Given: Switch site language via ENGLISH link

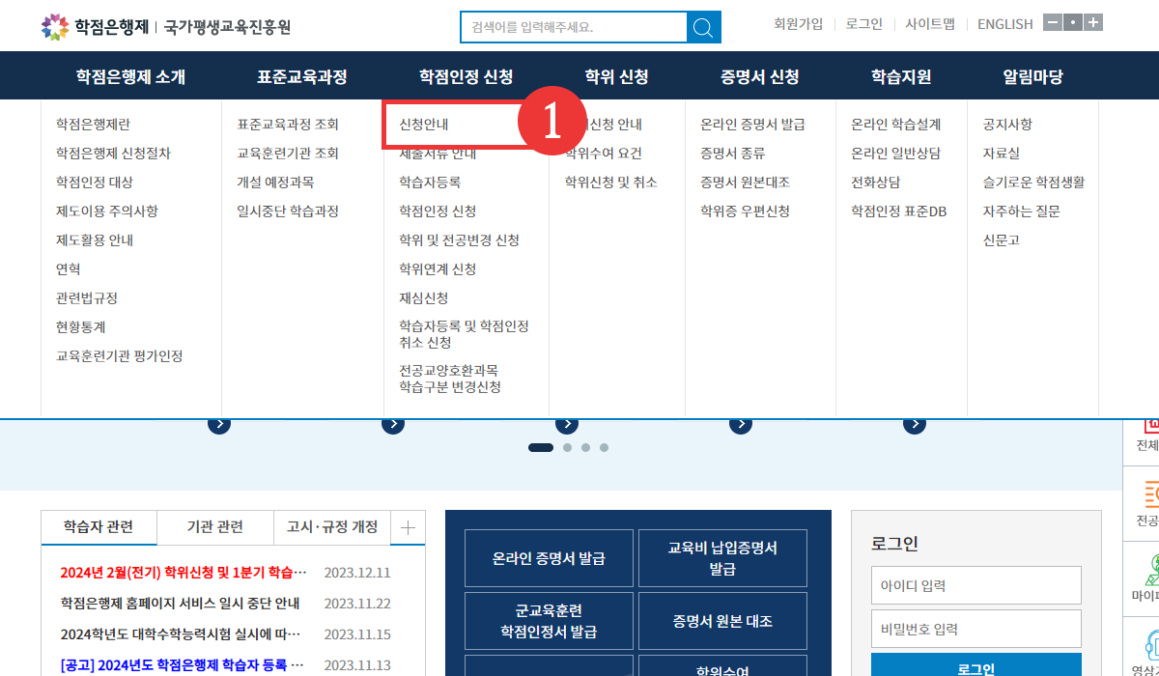Looking at the screenshot, I should (1004, 24).
